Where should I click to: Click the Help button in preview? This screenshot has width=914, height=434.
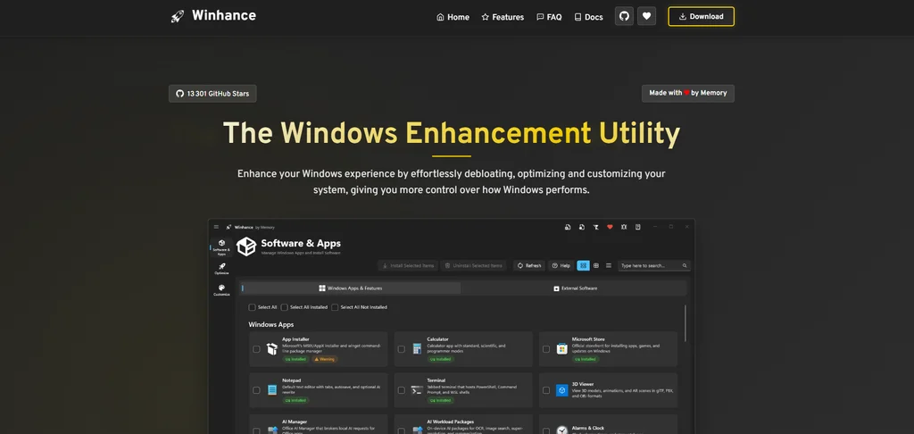561,265
